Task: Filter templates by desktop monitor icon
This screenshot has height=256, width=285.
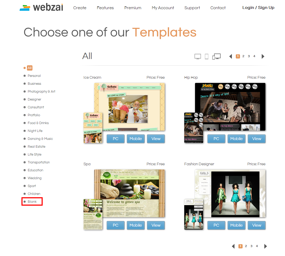Action: (198, 56)
